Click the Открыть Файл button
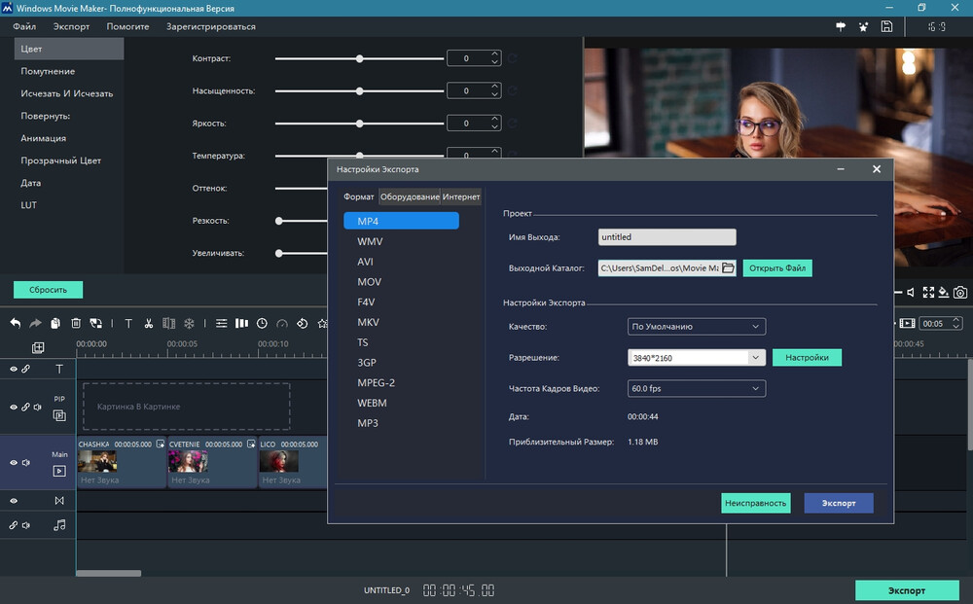This screenshot has height=604, width=973. pos(776,268)
